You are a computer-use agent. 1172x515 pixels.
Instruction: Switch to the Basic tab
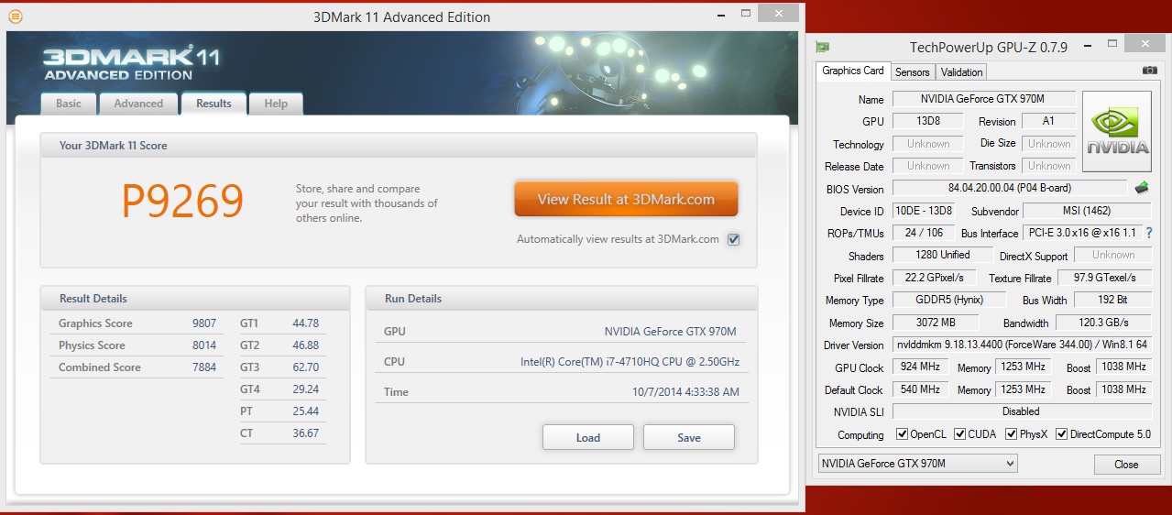[69, 104]
